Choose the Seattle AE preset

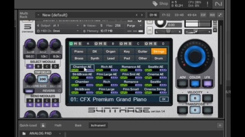[x=156, y=68]
